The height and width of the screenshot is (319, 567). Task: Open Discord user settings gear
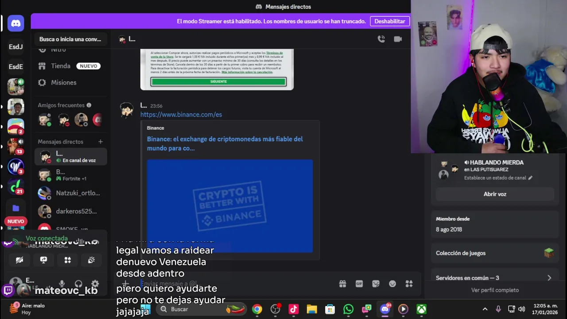click(x=95, y=284)
